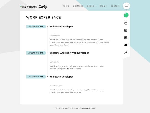Viewport: 150px width, 113px height.
Task: Click the Loft Studio company name
Action: click(54, 62)
